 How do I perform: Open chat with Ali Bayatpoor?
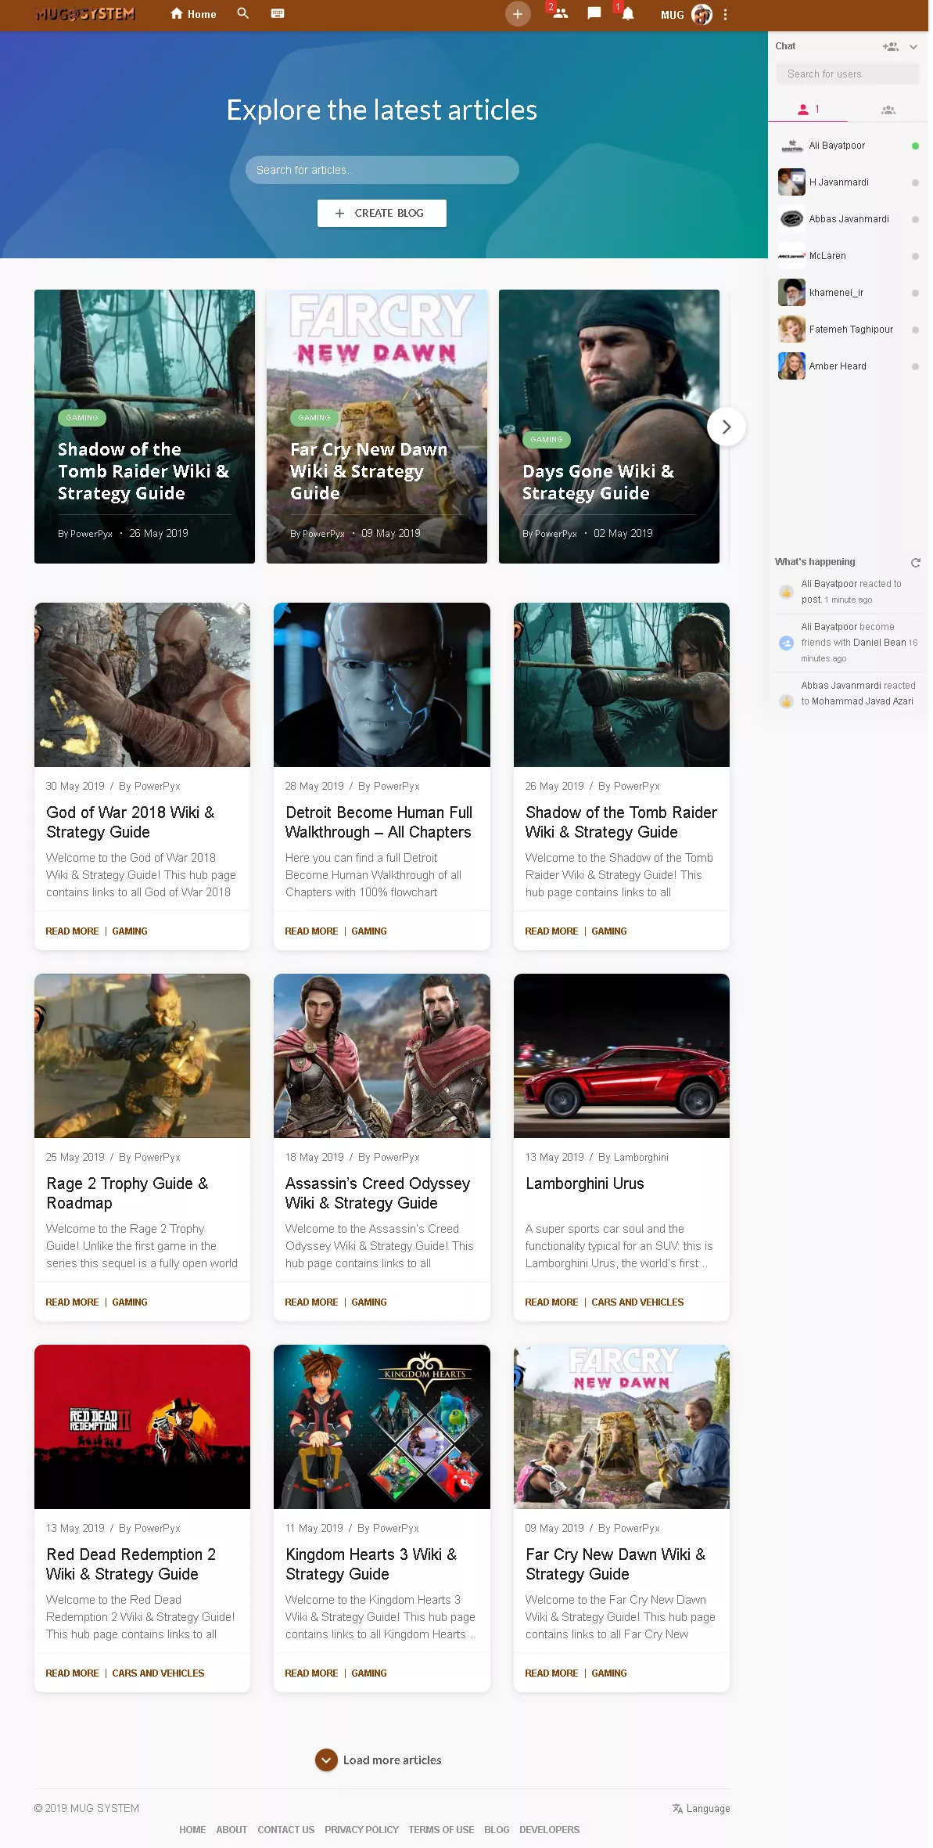click(x=848, y=146)
